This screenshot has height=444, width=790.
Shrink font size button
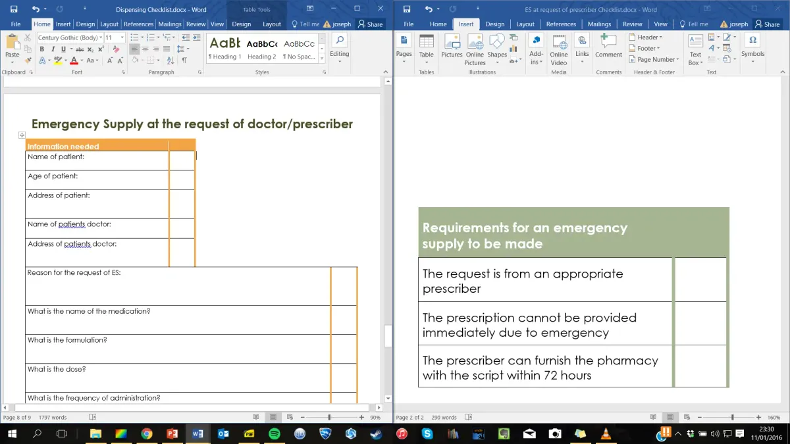coord(120,61)
